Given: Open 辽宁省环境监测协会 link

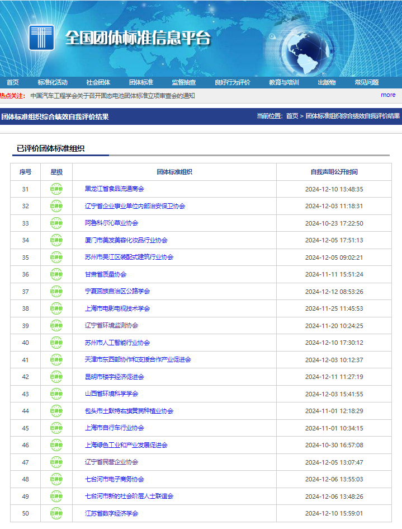Looking at the screenshot, I should tap(111, 326).
